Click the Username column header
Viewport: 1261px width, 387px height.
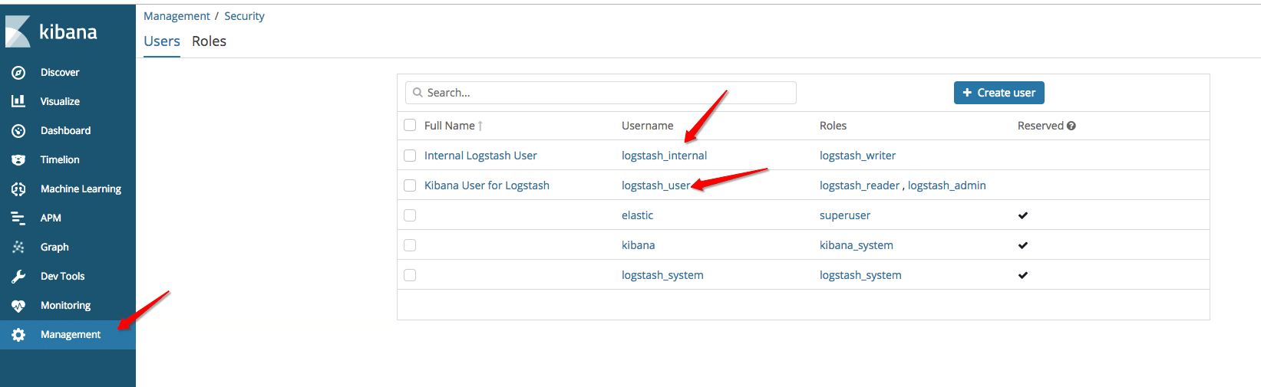(648, 126)
